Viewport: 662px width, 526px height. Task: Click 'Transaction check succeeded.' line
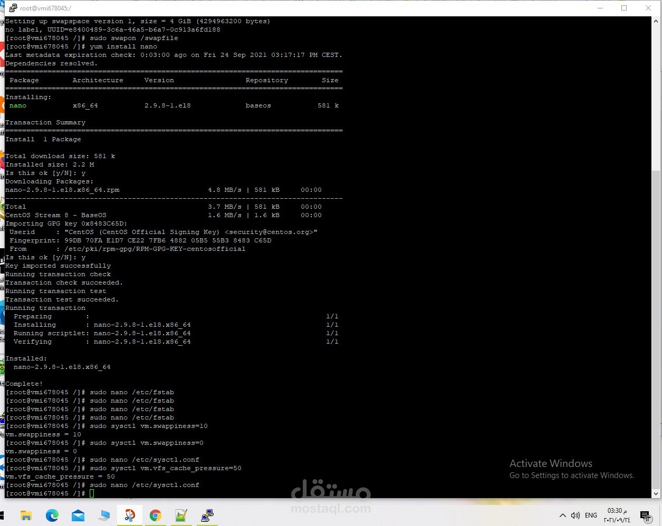click(64, 283)
